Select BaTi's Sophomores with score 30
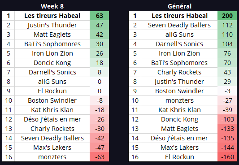239x165 pixels. pos(52,44)
